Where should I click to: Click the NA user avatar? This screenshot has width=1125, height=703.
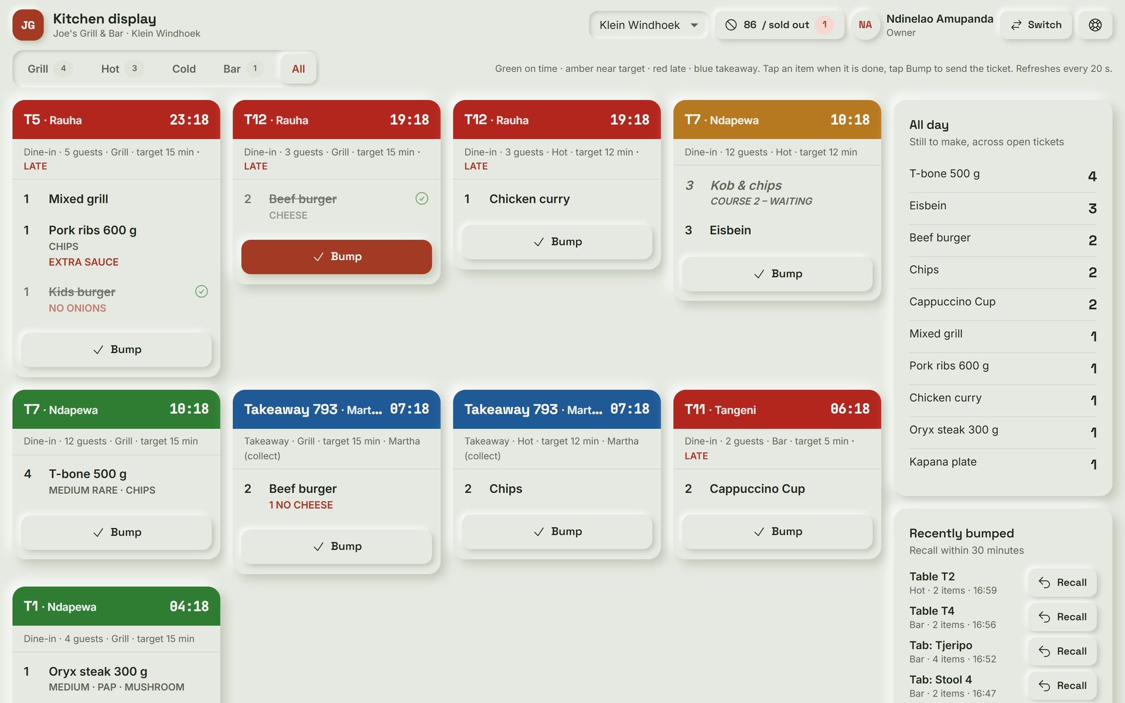(865, 25)
